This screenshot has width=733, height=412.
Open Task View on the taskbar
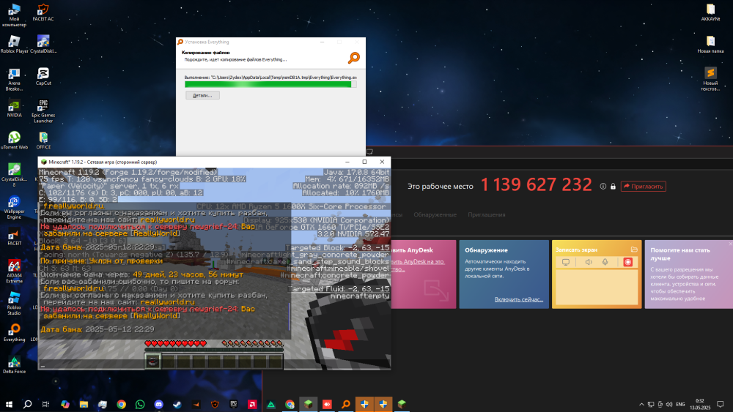click(x=45, y=404)
